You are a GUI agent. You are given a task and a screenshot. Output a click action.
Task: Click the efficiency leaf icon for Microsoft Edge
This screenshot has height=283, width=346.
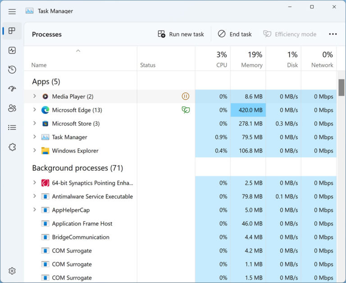[186, 110]
